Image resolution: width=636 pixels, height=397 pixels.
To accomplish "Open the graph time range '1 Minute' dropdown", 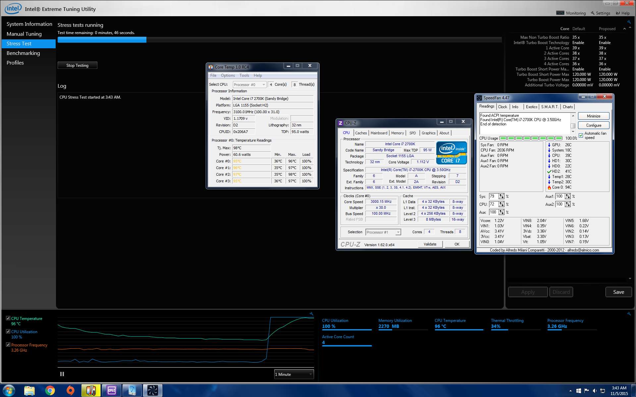I will point(294,374).
